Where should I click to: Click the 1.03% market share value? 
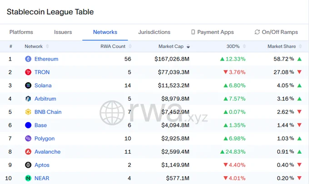pos(285,138)
